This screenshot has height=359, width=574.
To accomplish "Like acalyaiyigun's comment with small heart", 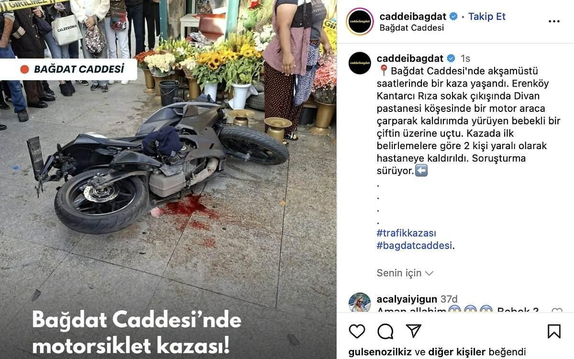I will pos(557,311).
